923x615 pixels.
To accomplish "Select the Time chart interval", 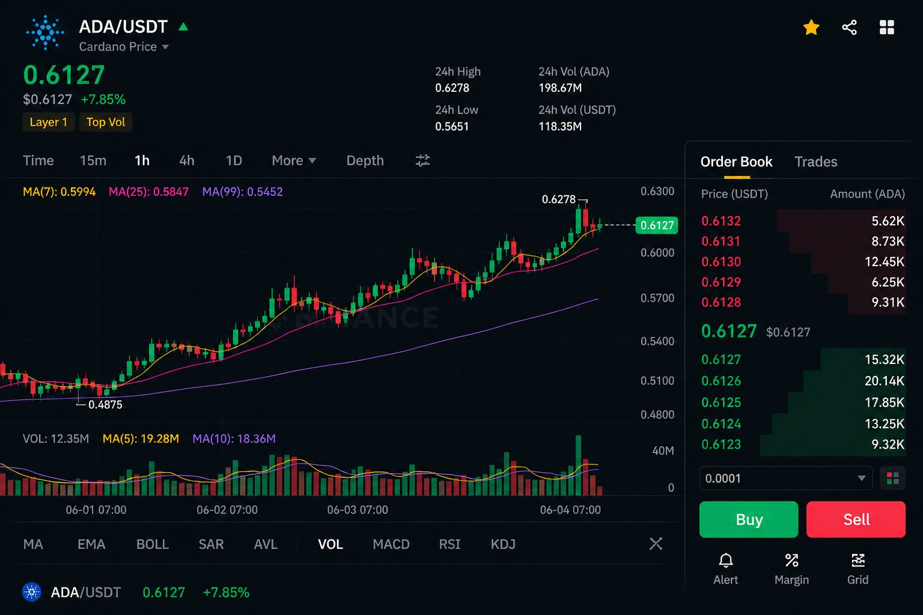I will (38, 160).
